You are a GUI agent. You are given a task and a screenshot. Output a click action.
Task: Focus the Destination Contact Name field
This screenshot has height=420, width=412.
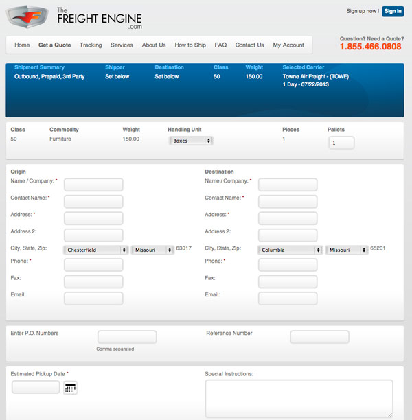(288, 201)
